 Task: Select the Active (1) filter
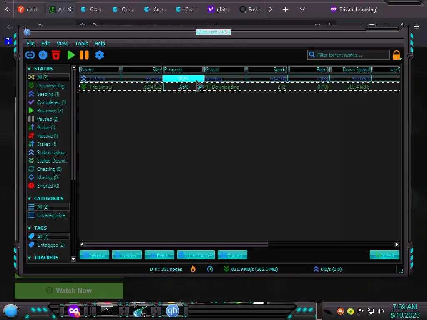pos(48,127)
